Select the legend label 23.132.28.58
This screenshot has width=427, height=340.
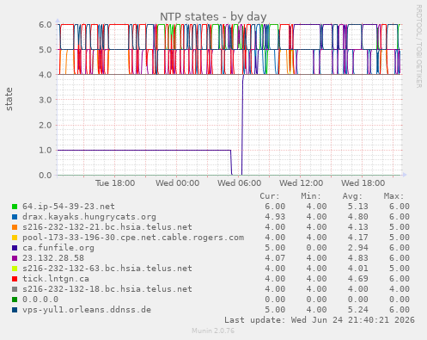tap(53, 258)
